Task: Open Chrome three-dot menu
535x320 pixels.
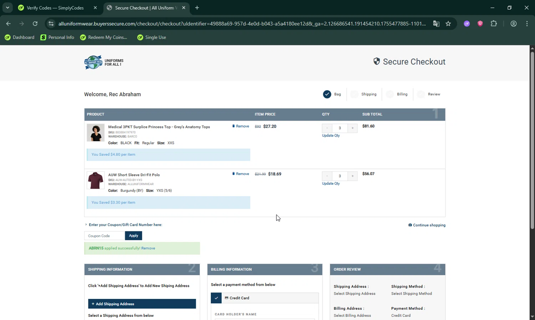Action: pyautogui.click(x=527, y=24)
